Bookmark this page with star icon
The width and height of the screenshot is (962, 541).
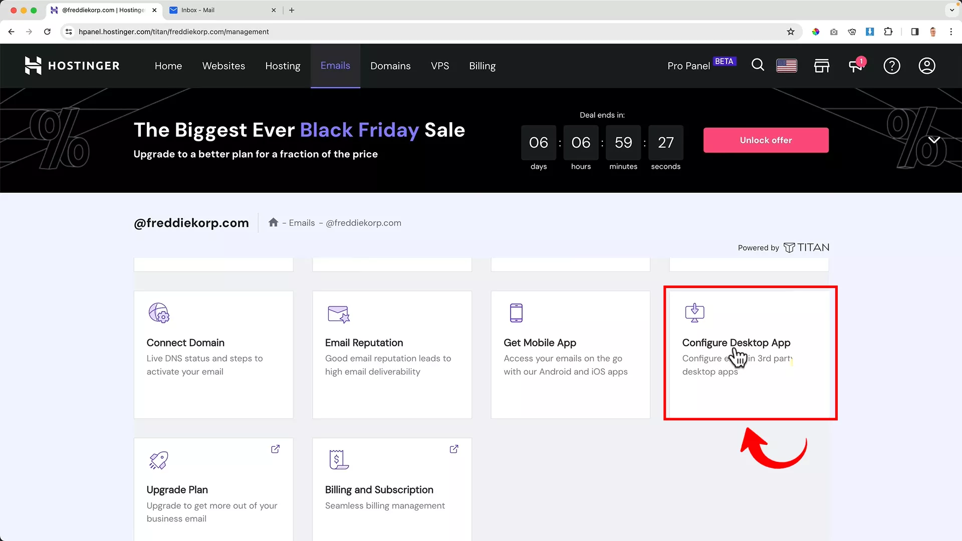(791, 32)
